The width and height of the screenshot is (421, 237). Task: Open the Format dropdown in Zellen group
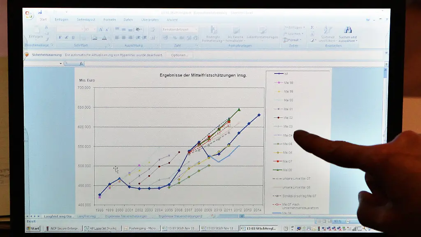[293, 40]
